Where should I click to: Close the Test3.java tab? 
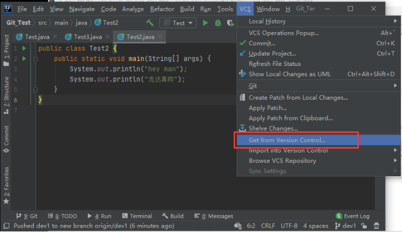click(x=108, y=37)
